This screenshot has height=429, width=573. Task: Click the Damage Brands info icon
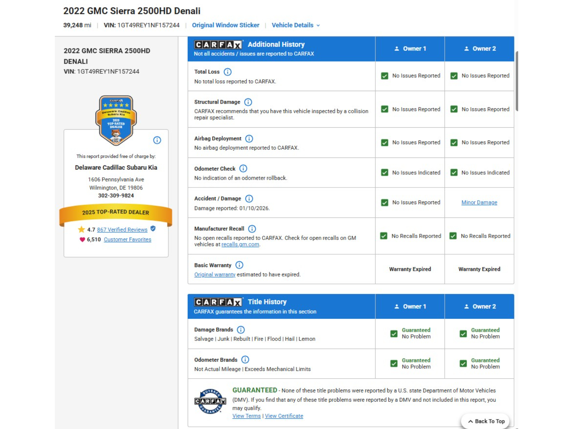[241, 330]
